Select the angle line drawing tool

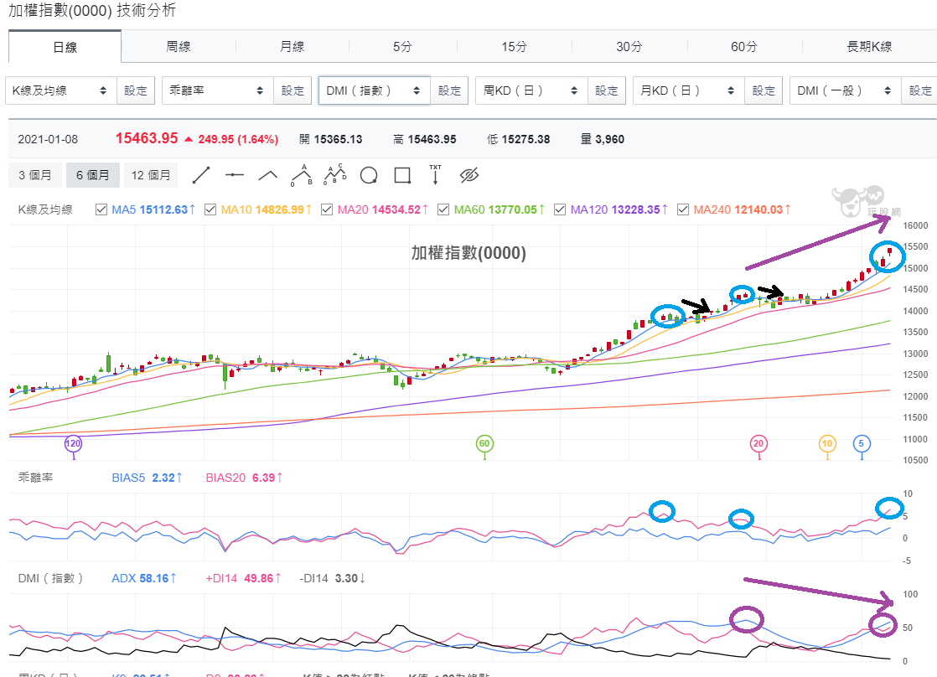[x=267, y=175]
